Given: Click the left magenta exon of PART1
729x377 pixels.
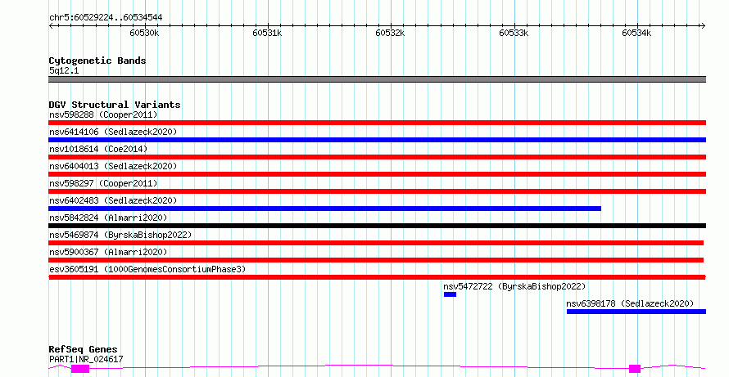Looking at the screenshot, I should (80, 369).
